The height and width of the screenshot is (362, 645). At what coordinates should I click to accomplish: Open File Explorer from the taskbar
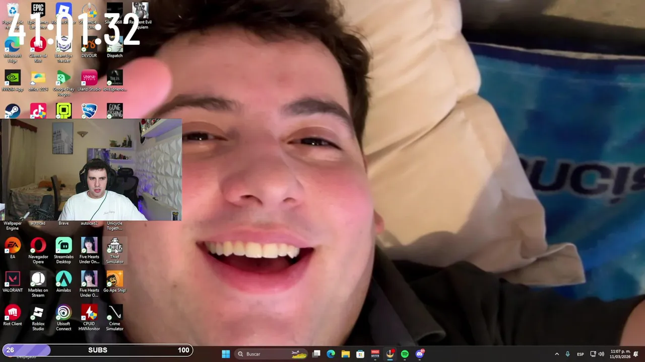[x=346, y=354]
